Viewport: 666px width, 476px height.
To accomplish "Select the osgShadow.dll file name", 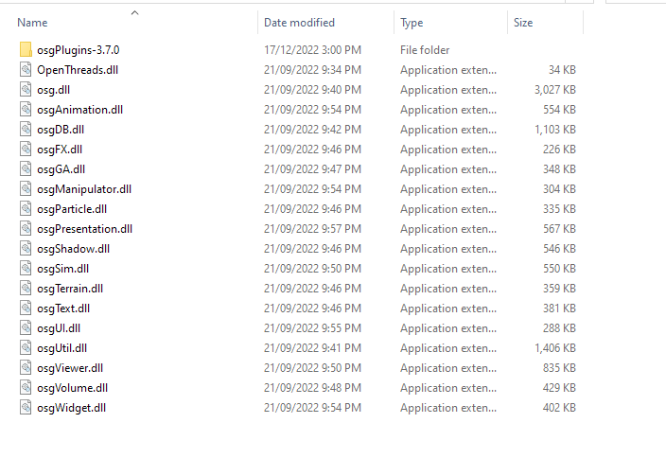I will 73,249.
